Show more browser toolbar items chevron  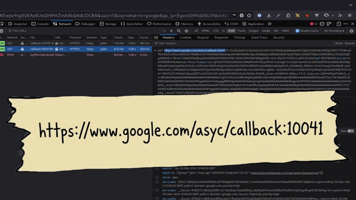coord(340,15)
